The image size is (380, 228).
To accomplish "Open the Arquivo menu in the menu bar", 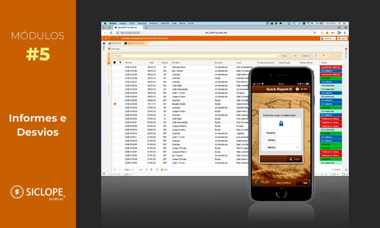I will point(123,24).
